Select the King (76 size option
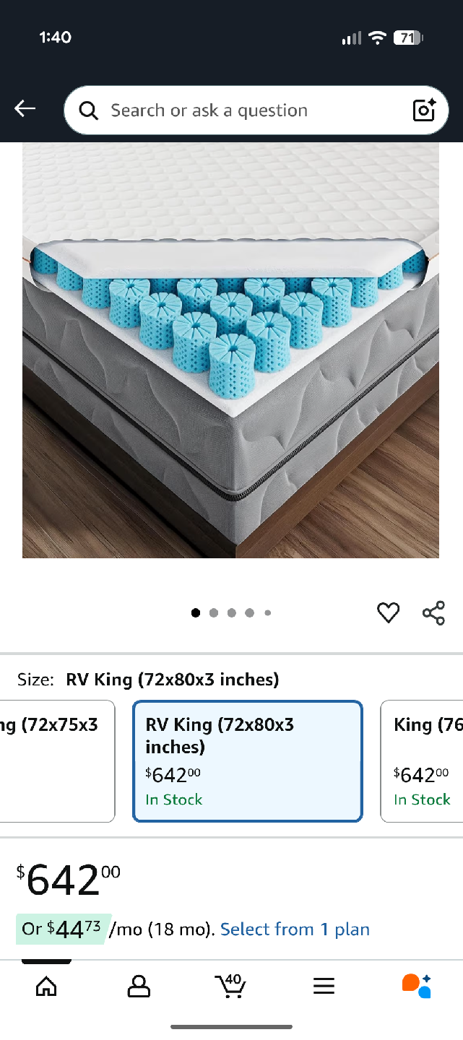 (422, 761)
